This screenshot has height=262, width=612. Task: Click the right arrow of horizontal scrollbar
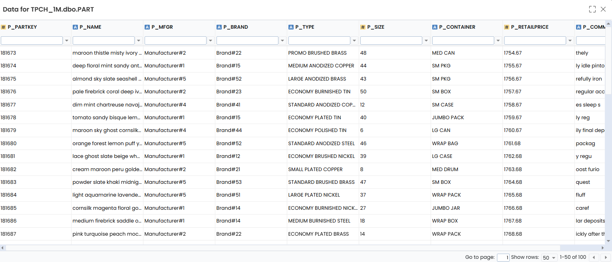coord(603,248)
